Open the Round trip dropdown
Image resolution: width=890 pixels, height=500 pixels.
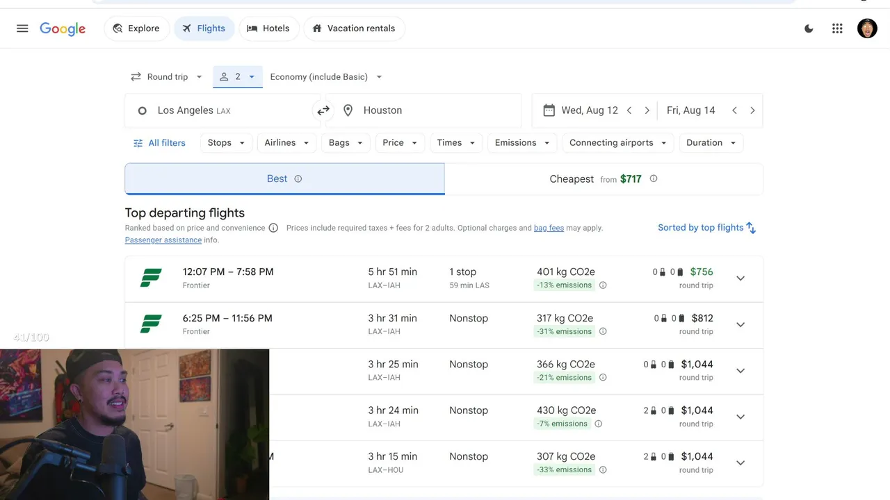click(166, 77)
